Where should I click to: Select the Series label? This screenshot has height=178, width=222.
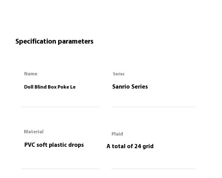tap(119, 74)
